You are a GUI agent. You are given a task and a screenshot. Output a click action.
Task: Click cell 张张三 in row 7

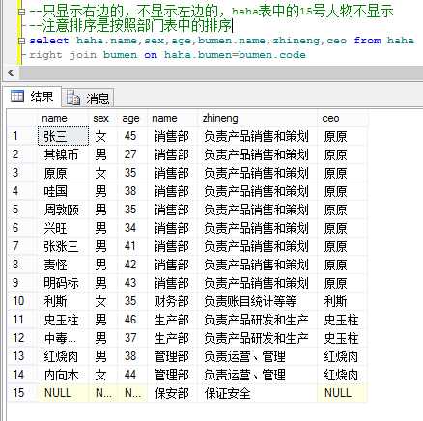[63, 246]
